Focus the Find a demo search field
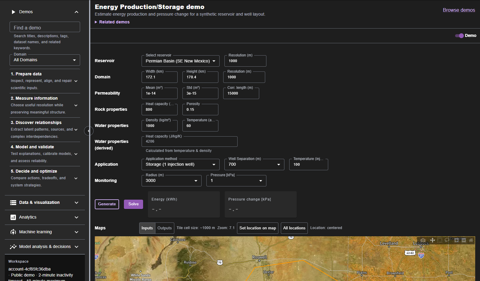Image resolution: width=480 pixels, height=281 pixels. coord(45,27)
